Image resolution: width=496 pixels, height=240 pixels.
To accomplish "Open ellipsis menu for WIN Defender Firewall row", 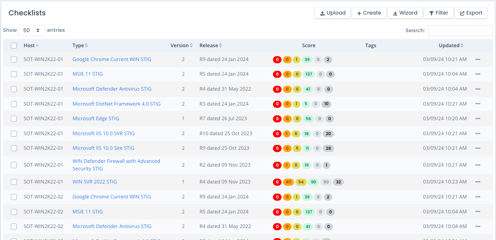I will tap(478, 165).
